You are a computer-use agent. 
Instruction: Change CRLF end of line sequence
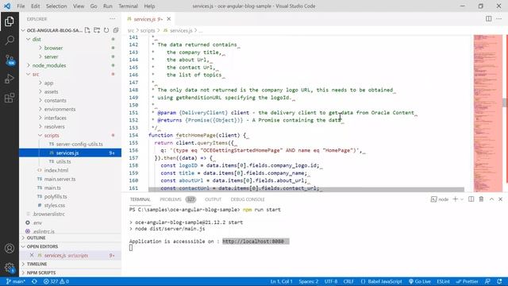coord(348,281)
